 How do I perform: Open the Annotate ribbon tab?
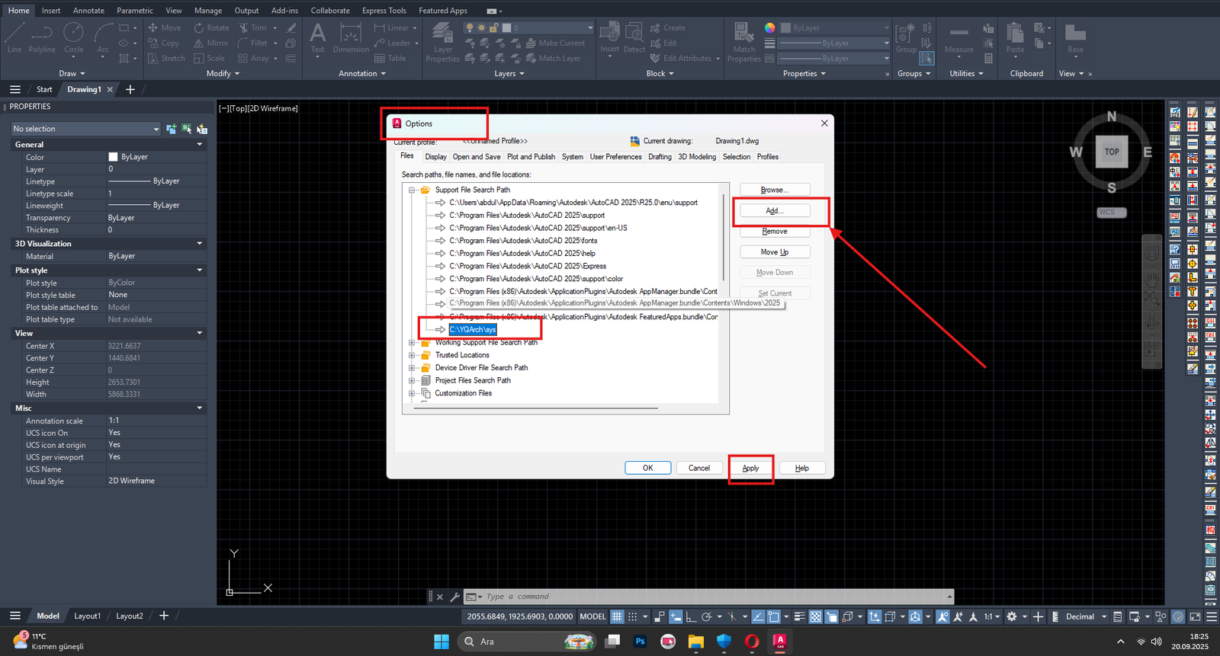pyautogui.click(x=88, y=11)
